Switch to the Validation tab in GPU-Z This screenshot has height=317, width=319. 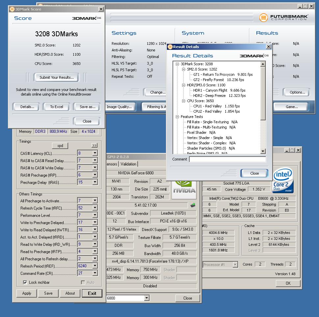tap(128, 164)
